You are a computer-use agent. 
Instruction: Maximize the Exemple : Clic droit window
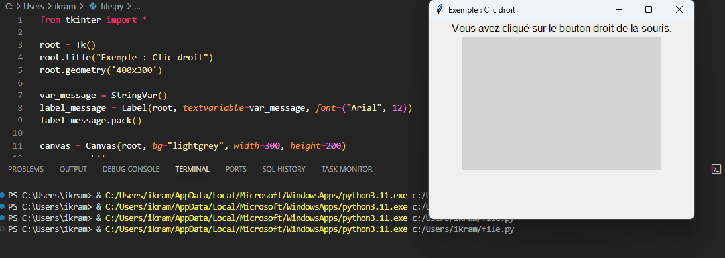[x=649, y=10]
